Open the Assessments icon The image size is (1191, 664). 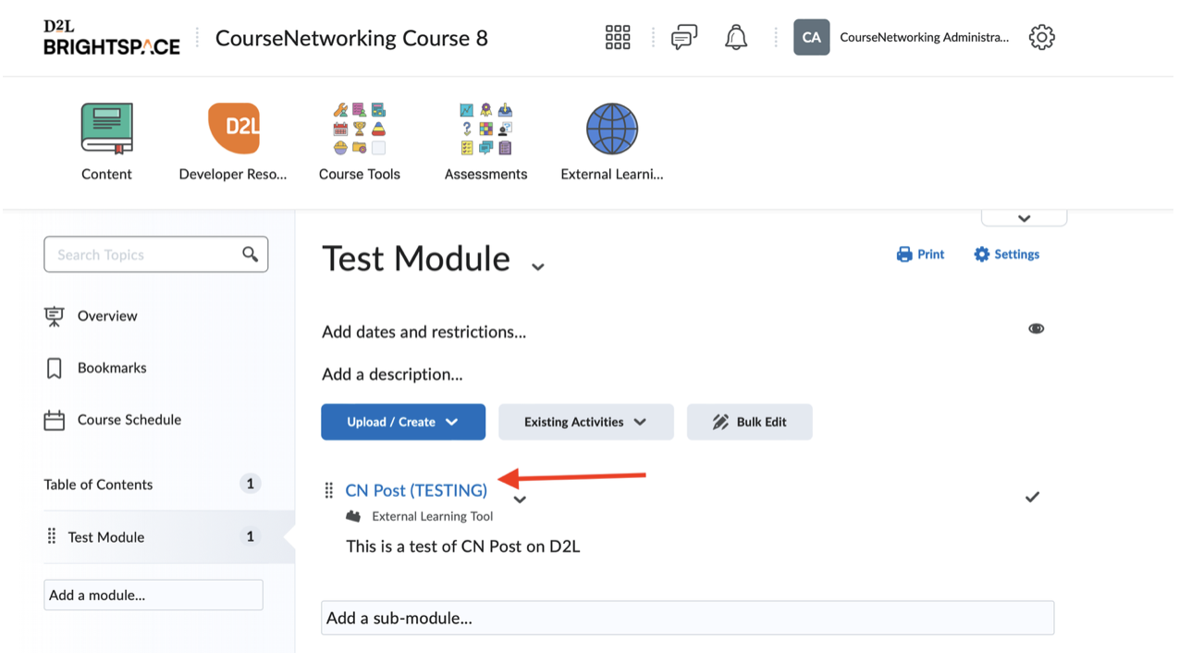[x=485, y=129]
